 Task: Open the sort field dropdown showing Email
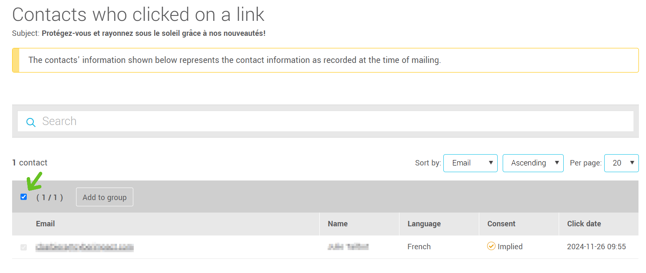click(471, 163)
